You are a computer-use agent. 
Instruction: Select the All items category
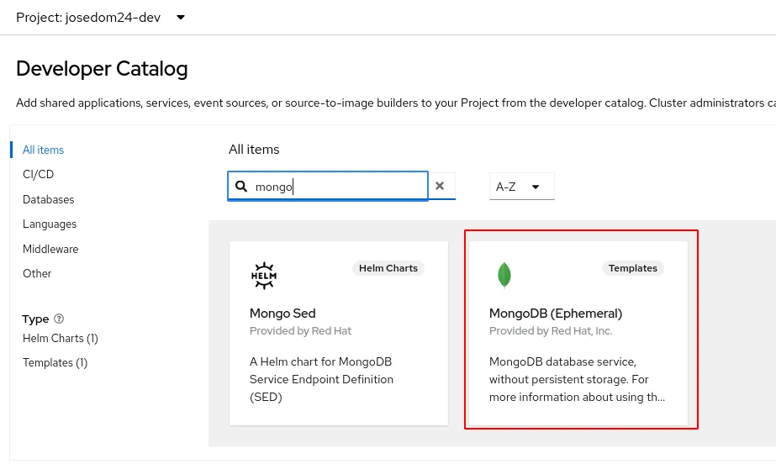click(44, 150)
